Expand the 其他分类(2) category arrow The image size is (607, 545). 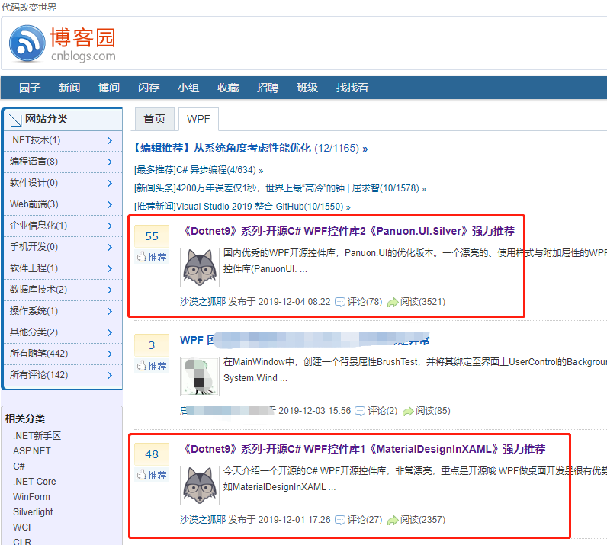(x=110, y=332)
